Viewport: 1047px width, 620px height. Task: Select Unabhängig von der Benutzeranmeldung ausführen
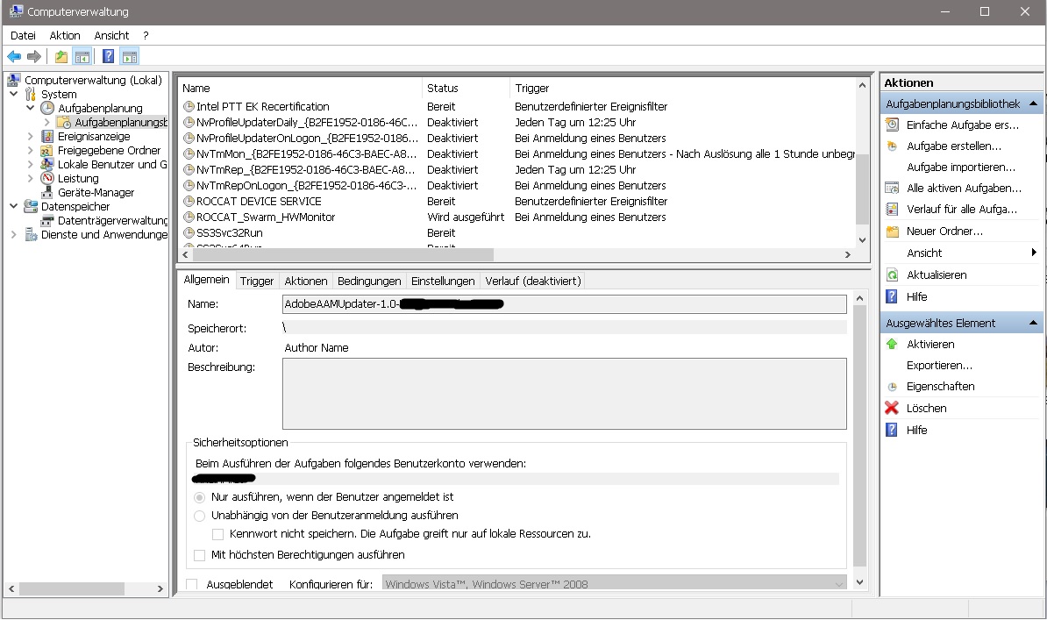pyautogui.click(x=200, y=516)
